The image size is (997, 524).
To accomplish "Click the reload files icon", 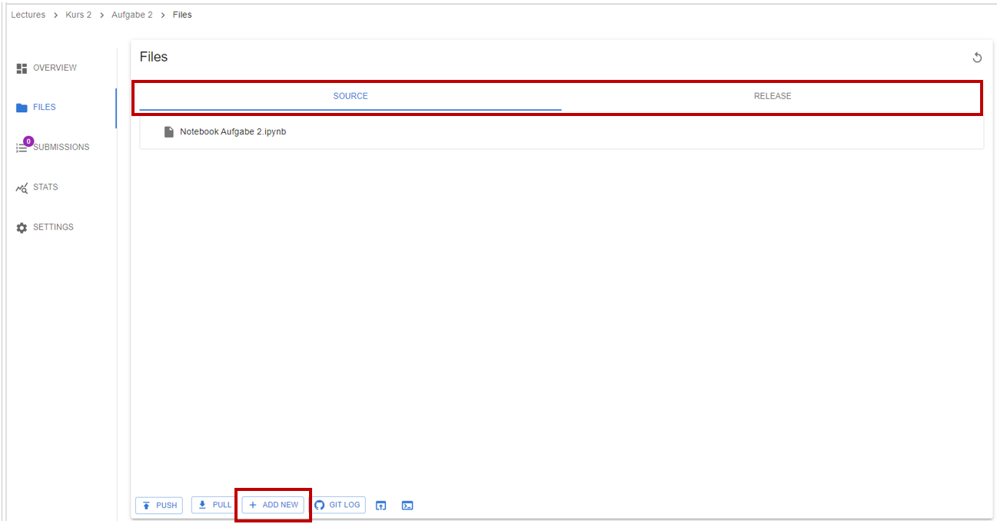I will point(977,58).
